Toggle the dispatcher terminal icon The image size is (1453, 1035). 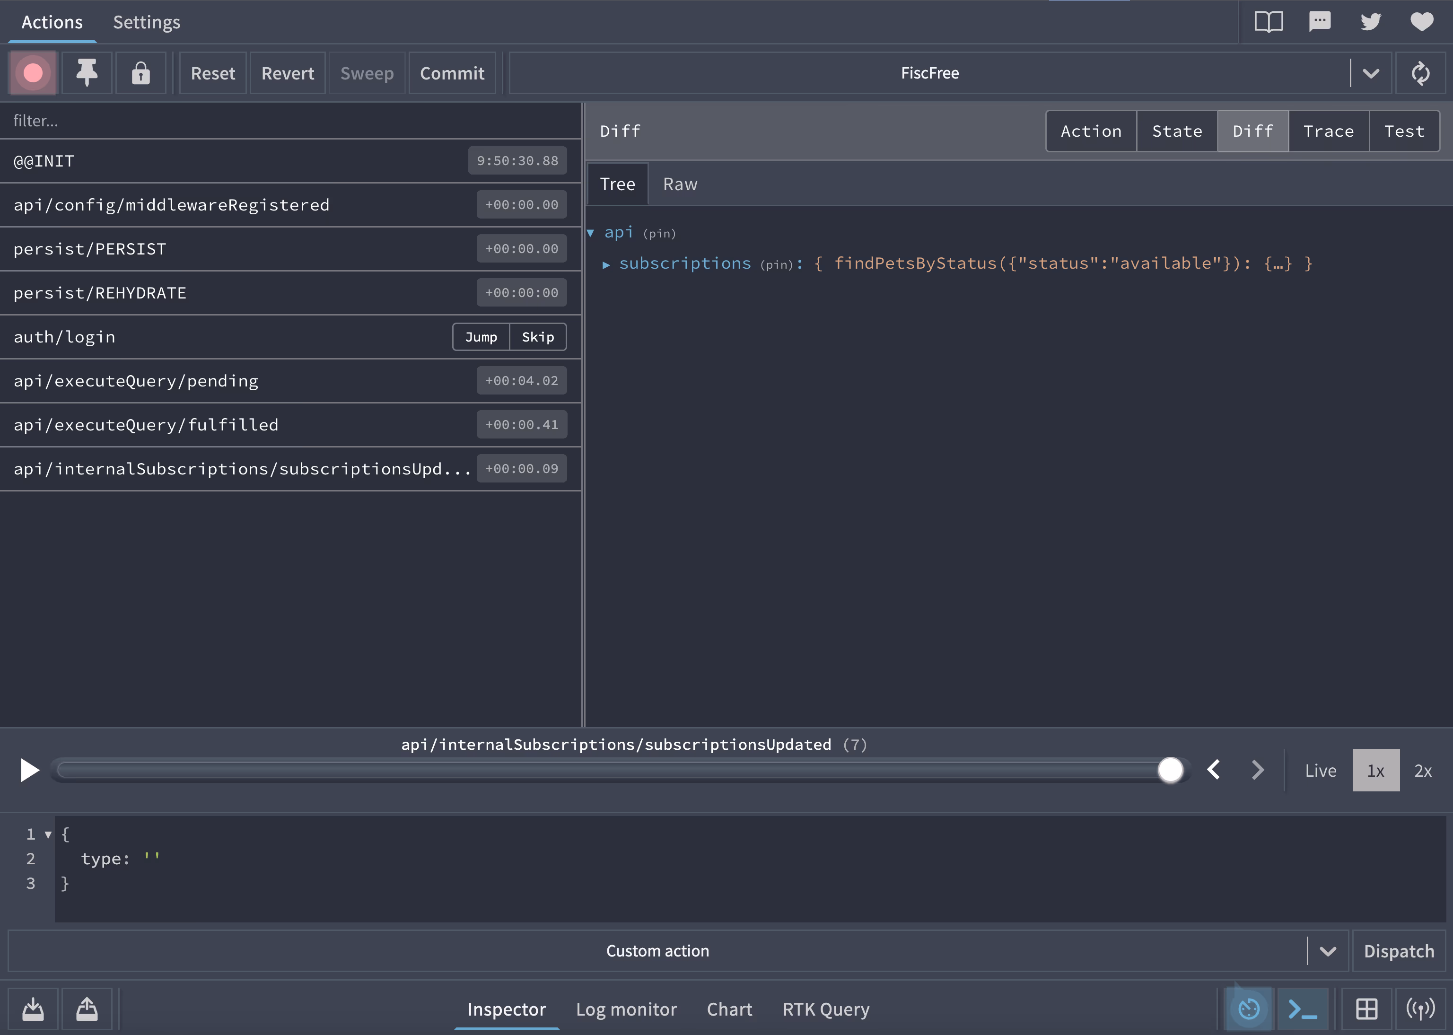pyautogui.click(x=1303, y=1009)
